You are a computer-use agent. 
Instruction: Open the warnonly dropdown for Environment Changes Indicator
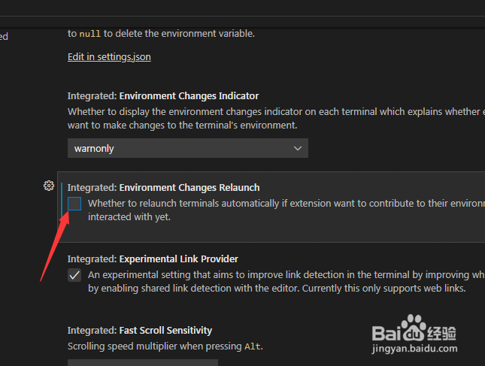point(188,148)
